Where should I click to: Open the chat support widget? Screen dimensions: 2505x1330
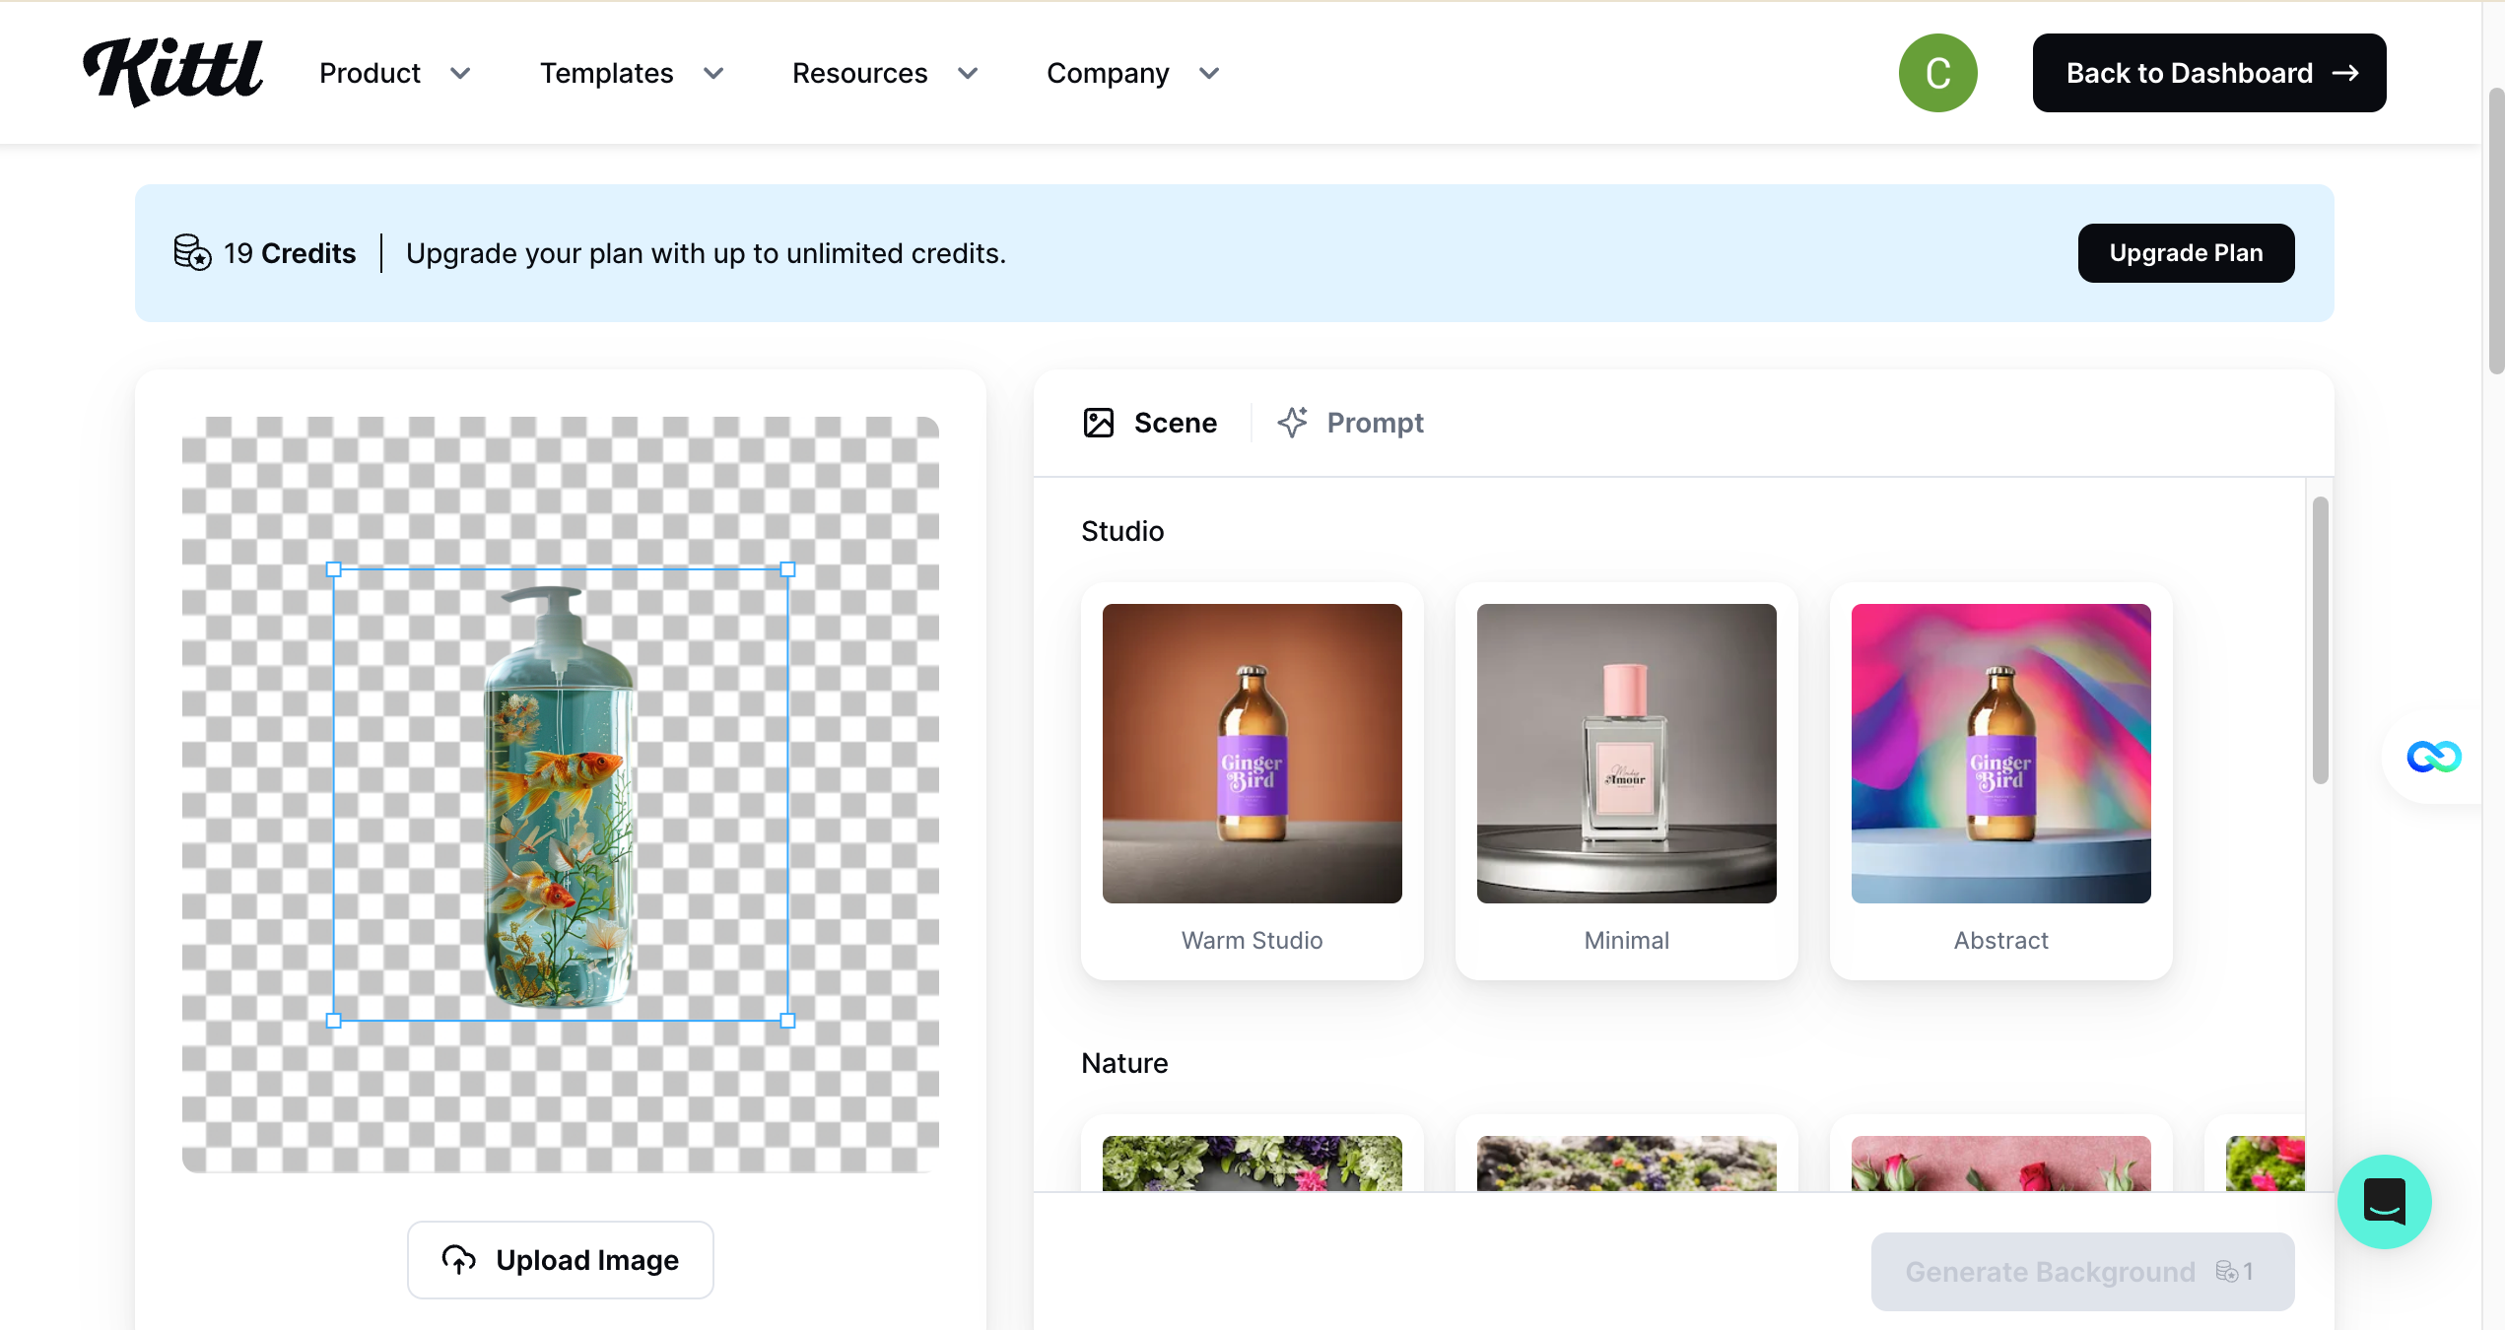[2384, 1202]
